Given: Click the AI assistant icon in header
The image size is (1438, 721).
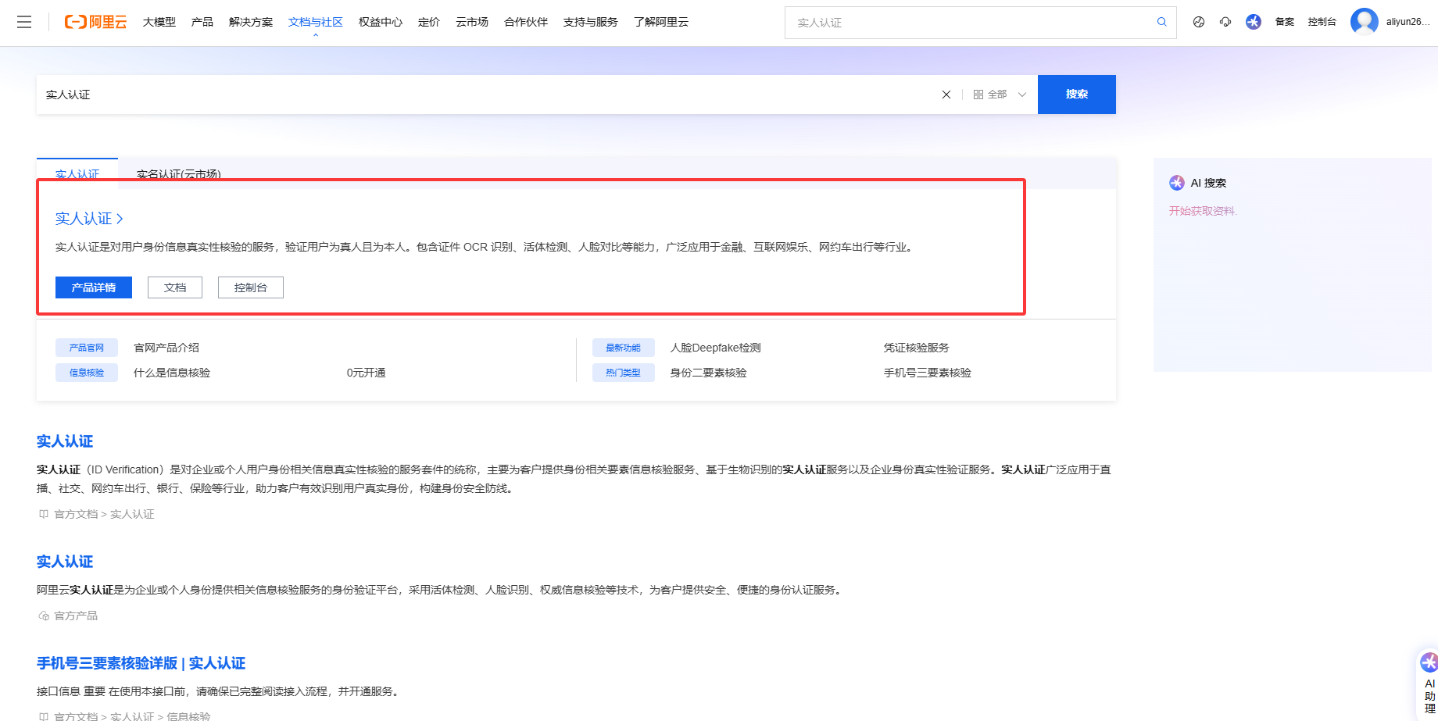Looking at the screenshot, I should pos(1254,22).
